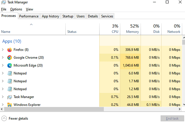Switch to the Performance tab
The width and height of the screenshot is (185, 123).
pos(29,16)
